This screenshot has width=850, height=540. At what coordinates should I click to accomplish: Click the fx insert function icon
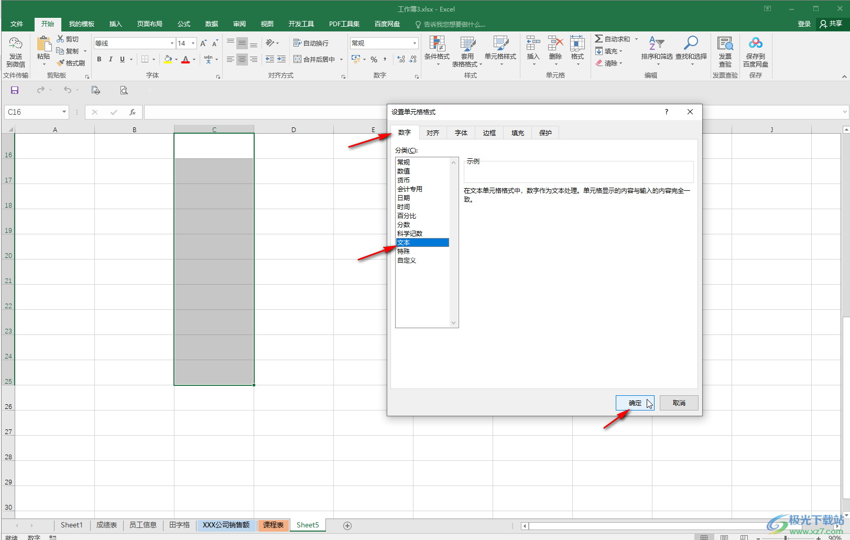[x=133, y=112]
